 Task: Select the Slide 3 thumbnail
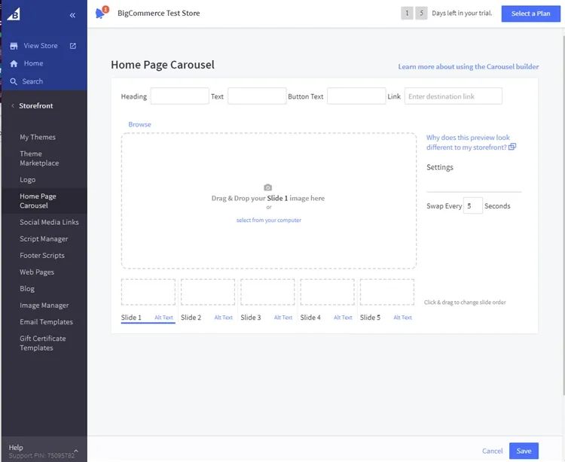267,292
